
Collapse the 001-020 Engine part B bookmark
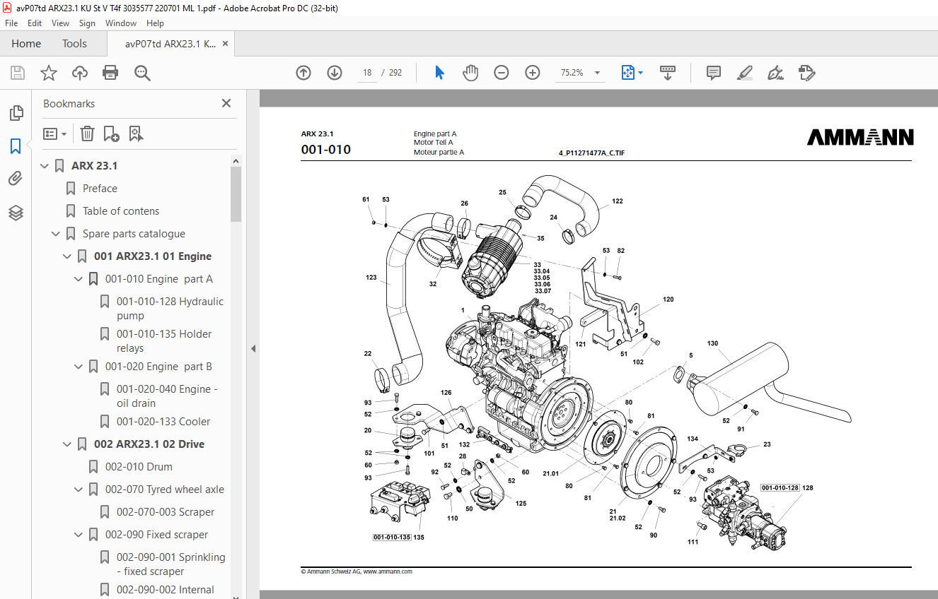pos(79,367)
